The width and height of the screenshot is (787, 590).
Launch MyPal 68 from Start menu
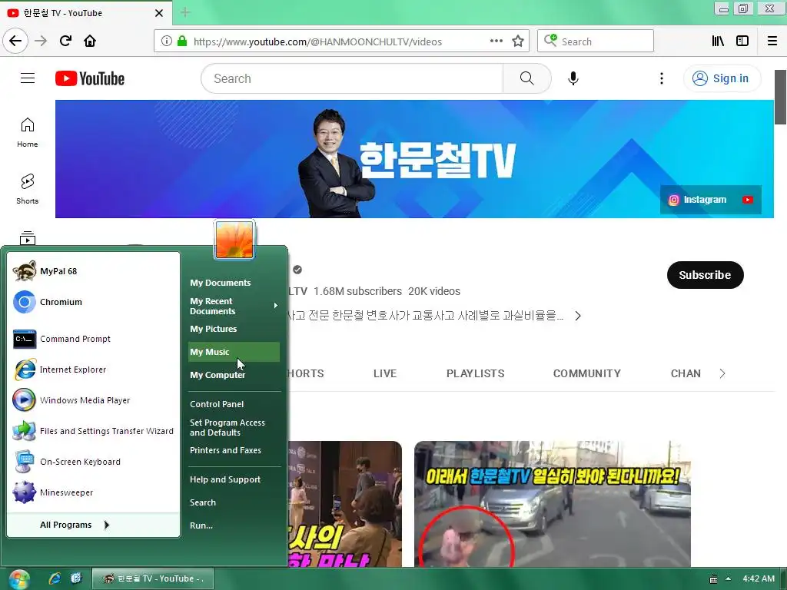pos(93,271)
